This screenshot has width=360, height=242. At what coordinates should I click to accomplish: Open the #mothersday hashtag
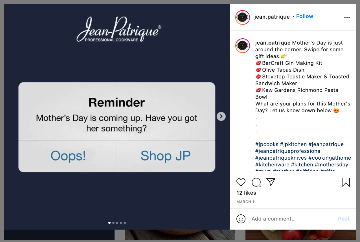332,165
